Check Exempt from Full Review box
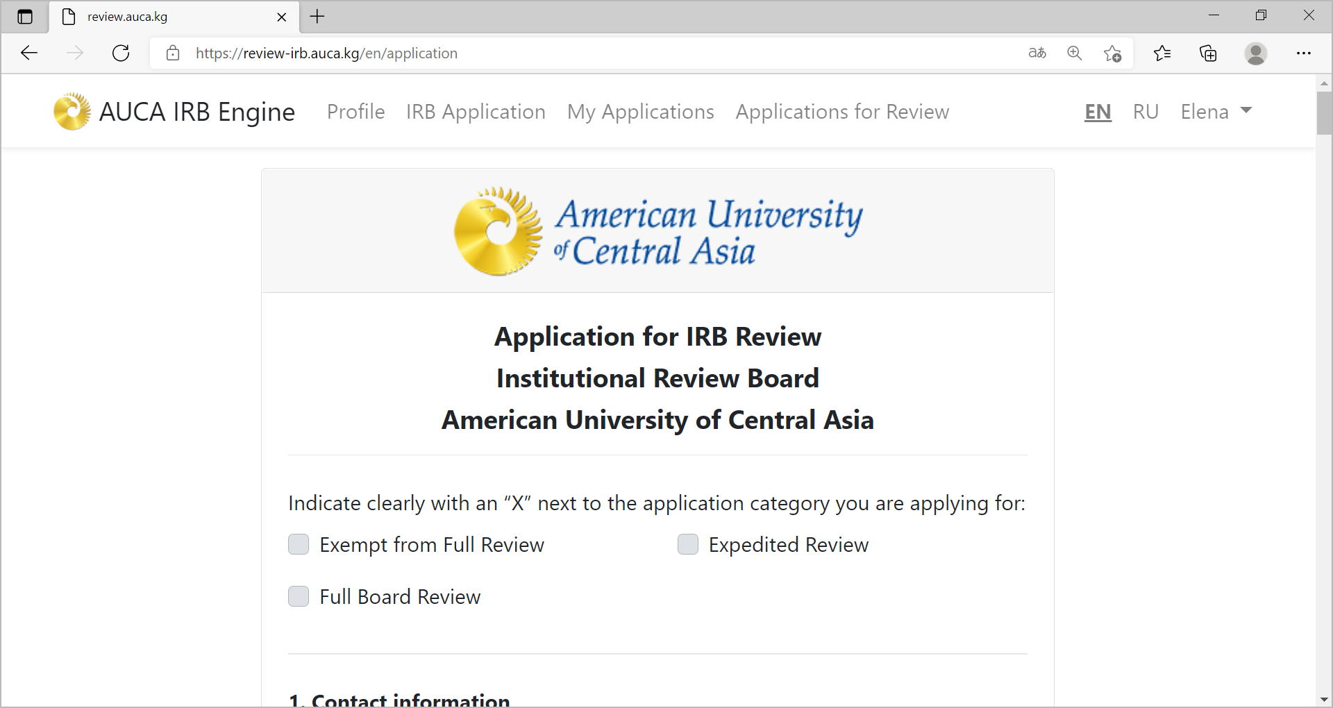The width and height of the screenshot is (1333, 708). [x=299, y=544]
